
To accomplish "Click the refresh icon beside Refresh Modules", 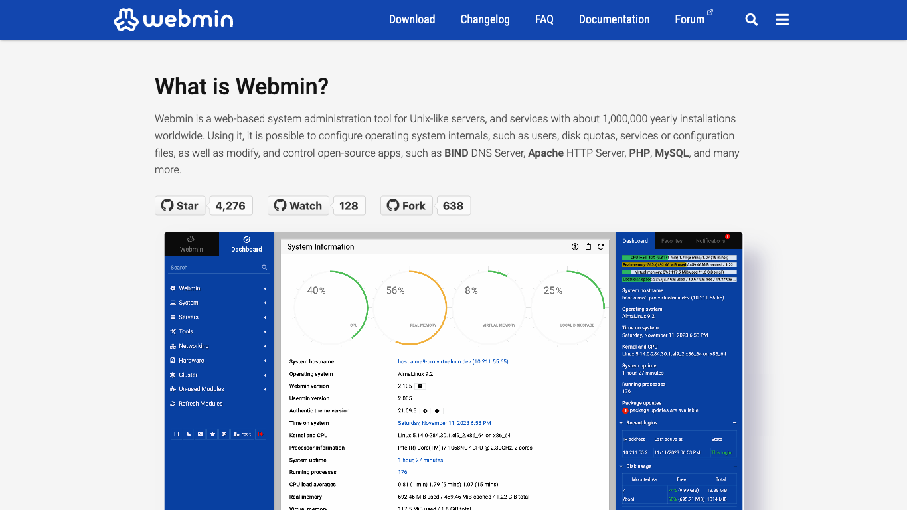I will [x=173, y=404].
